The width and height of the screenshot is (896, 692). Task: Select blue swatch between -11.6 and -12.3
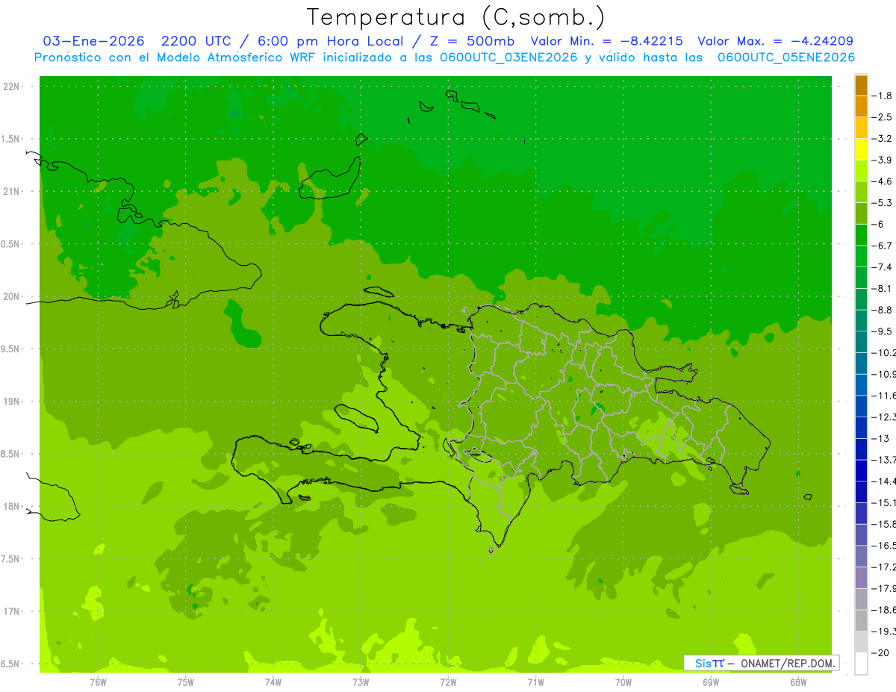click(861, 406)
